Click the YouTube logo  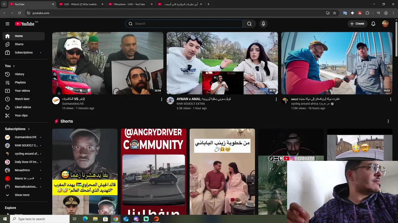point(25,24)
